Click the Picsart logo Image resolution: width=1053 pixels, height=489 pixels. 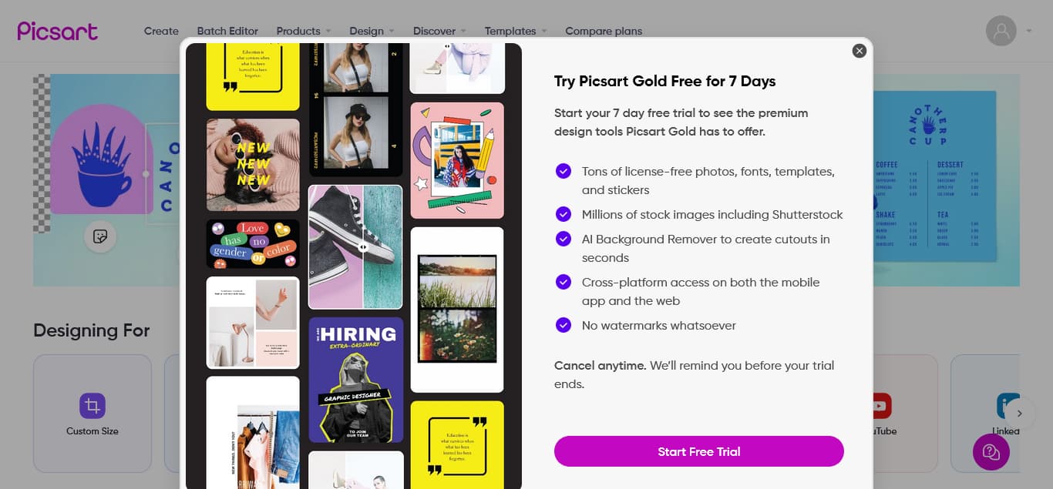[57, 30]
